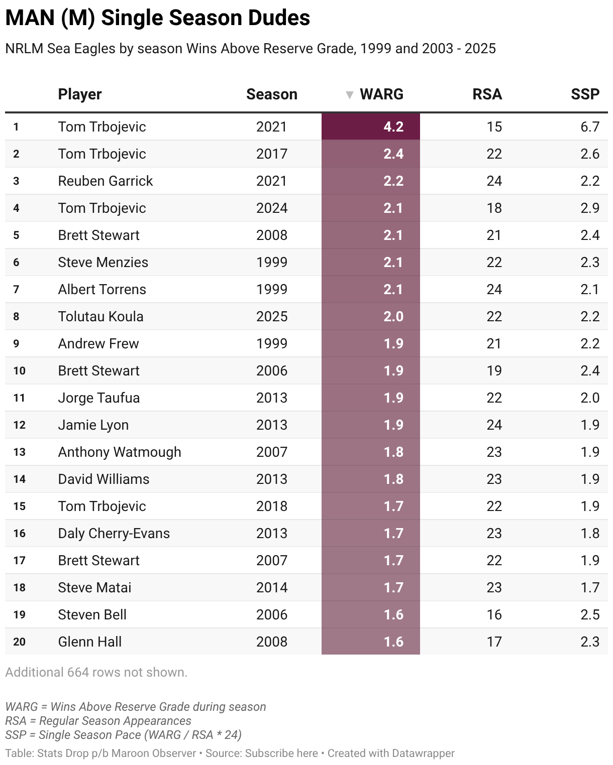The width and height of the screenshot is (613, 765).
Task: Click the WARG column header
Action: [x=381, y=94]
